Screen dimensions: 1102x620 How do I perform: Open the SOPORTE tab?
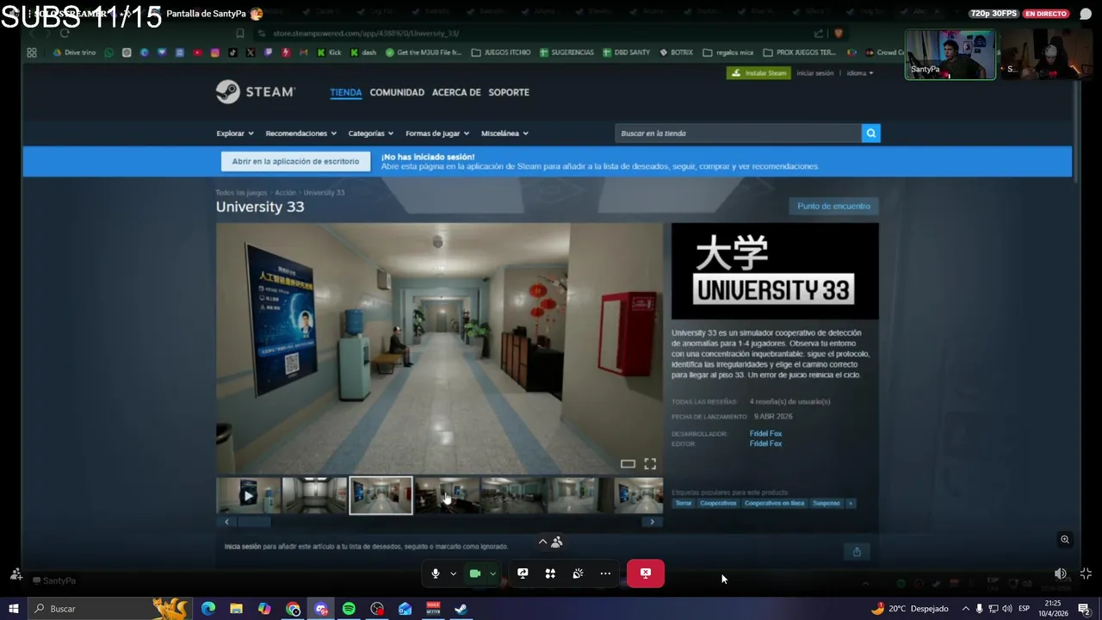point(509,92)
